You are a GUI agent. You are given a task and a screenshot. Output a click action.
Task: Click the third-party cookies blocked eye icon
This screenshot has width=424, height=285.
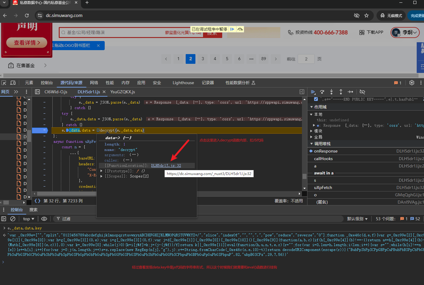(356, 15)
